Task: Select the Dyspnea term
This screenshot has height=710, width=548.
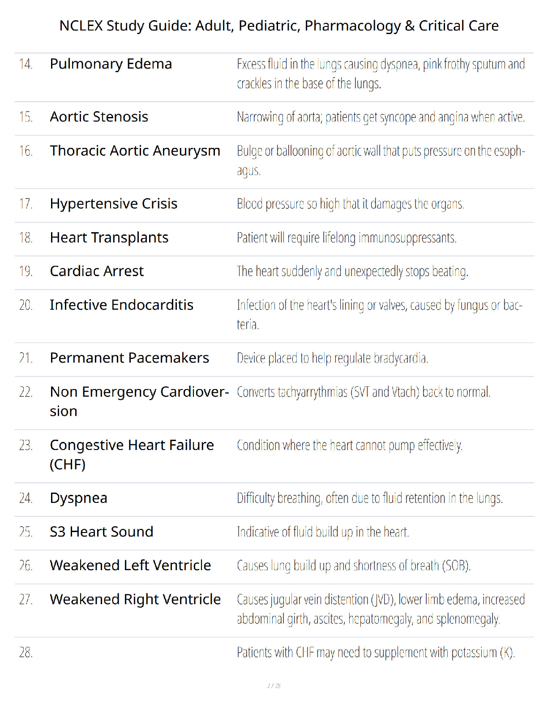Action: [x=79, y=498]
